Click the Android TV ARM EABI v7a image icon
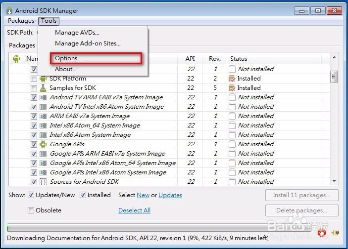The height and width of the screenshot is (249, 348). tap(43, 97)
